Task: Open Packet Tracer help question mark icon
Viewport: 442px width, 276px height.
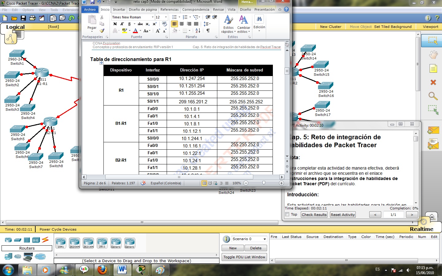Action: 437,18
